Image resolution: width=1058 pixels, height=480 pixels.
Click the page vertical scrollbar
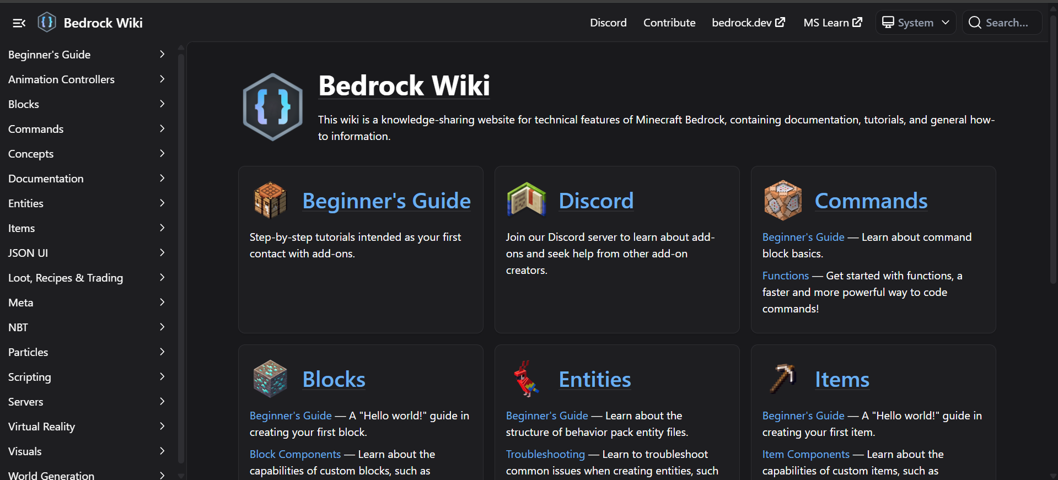point(1054,149)
